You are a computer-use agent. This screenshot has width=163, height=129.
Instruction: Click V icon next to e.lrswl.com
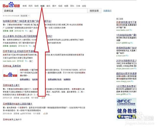[x=127, y=56]
